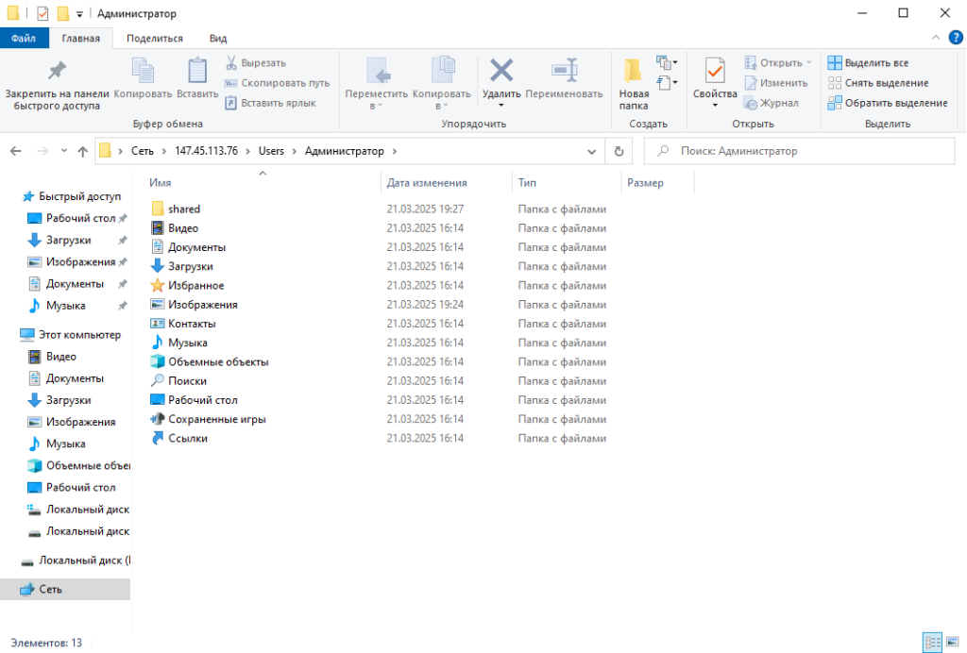Switch to the Поделиться tab
Viewport: 967px width, 653px height.
coord(155,38)
